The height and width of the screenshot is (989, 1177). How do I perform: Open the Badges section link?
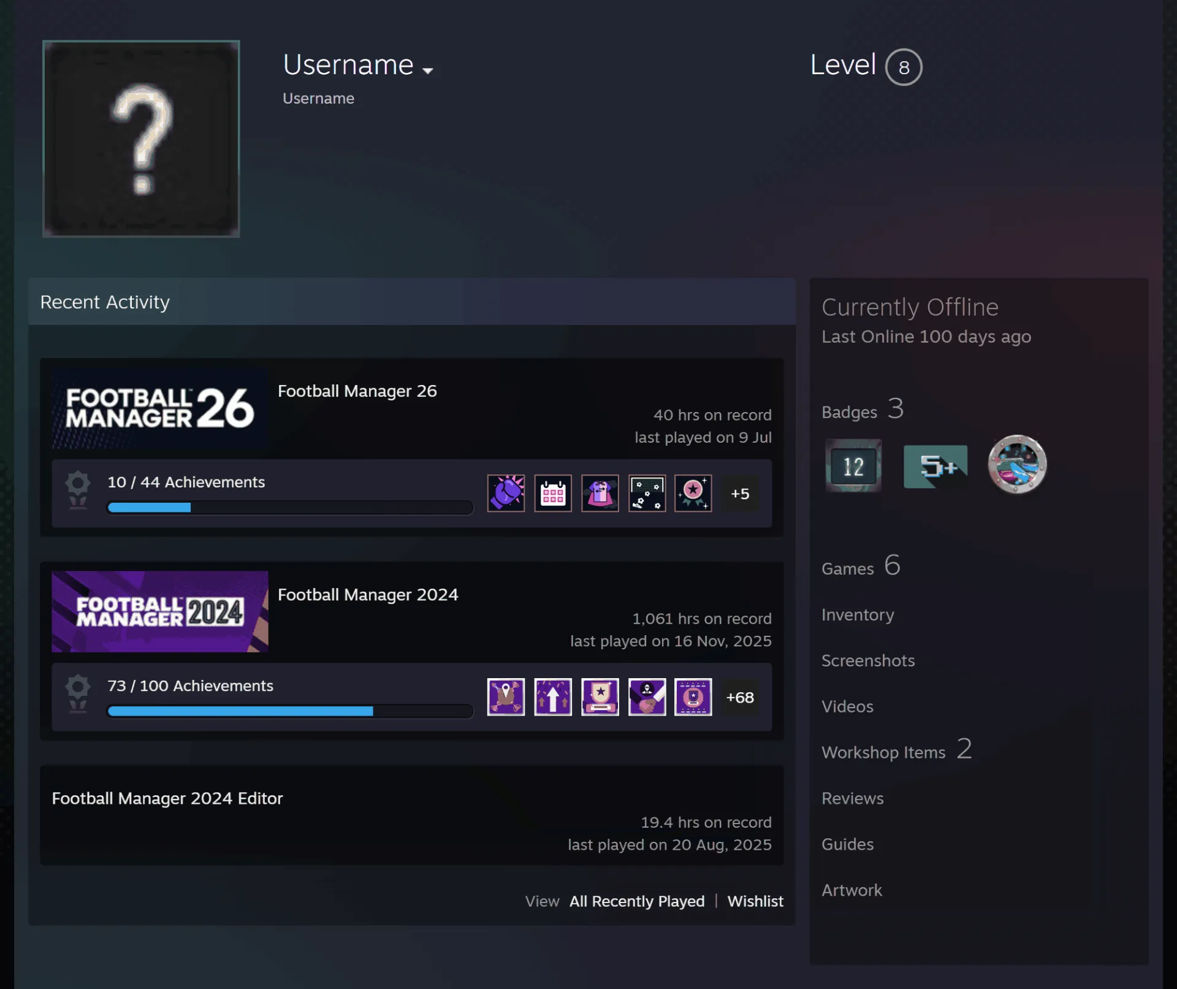(863, 409)
